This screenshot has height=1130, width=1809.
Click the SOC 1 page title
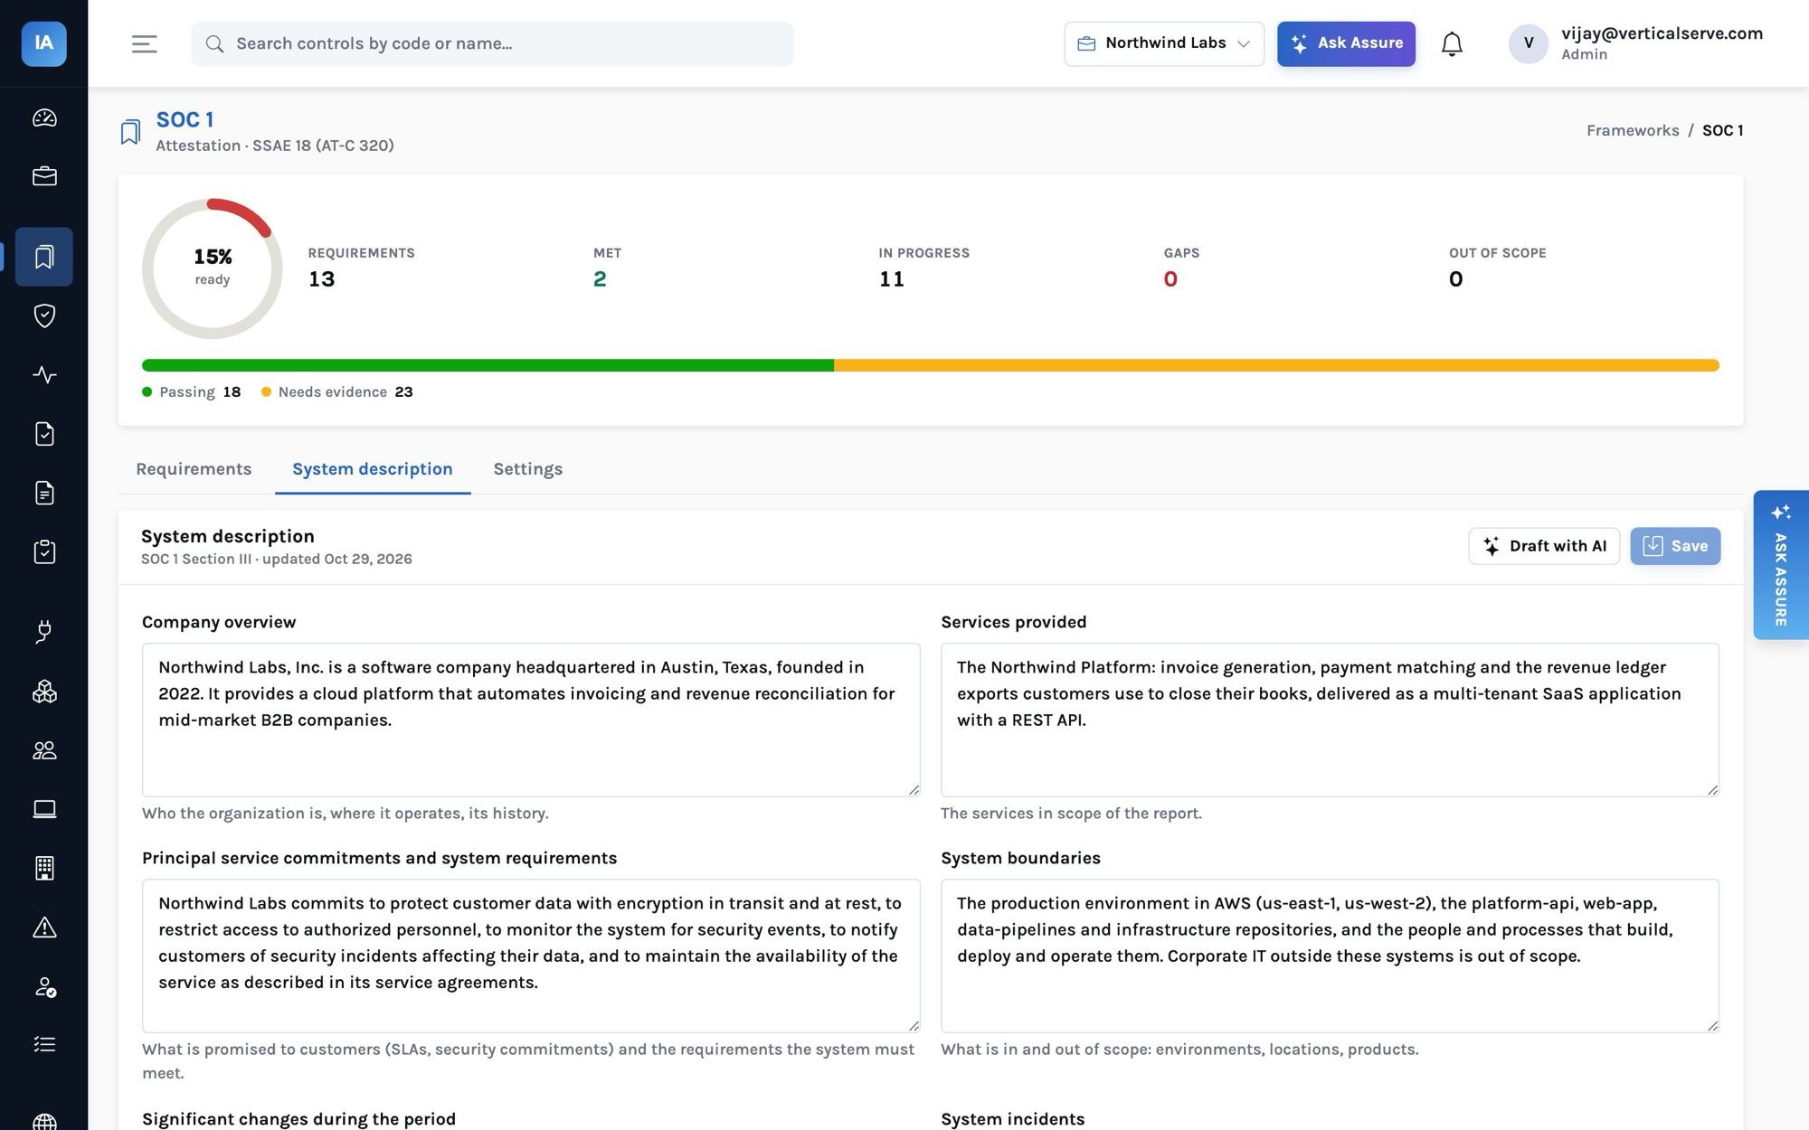pos(185,119)
